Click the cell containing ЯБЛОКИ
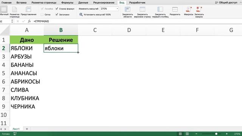 [27, 48]
